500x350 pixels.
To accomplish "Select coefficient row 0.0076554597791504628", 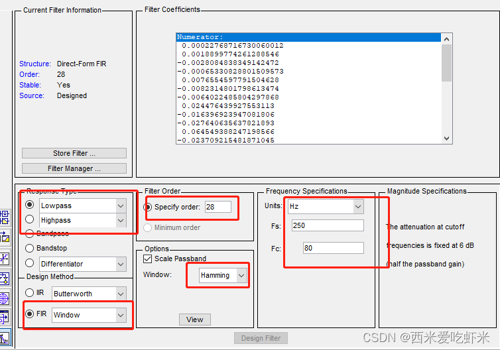I will [x=308, y=80].
